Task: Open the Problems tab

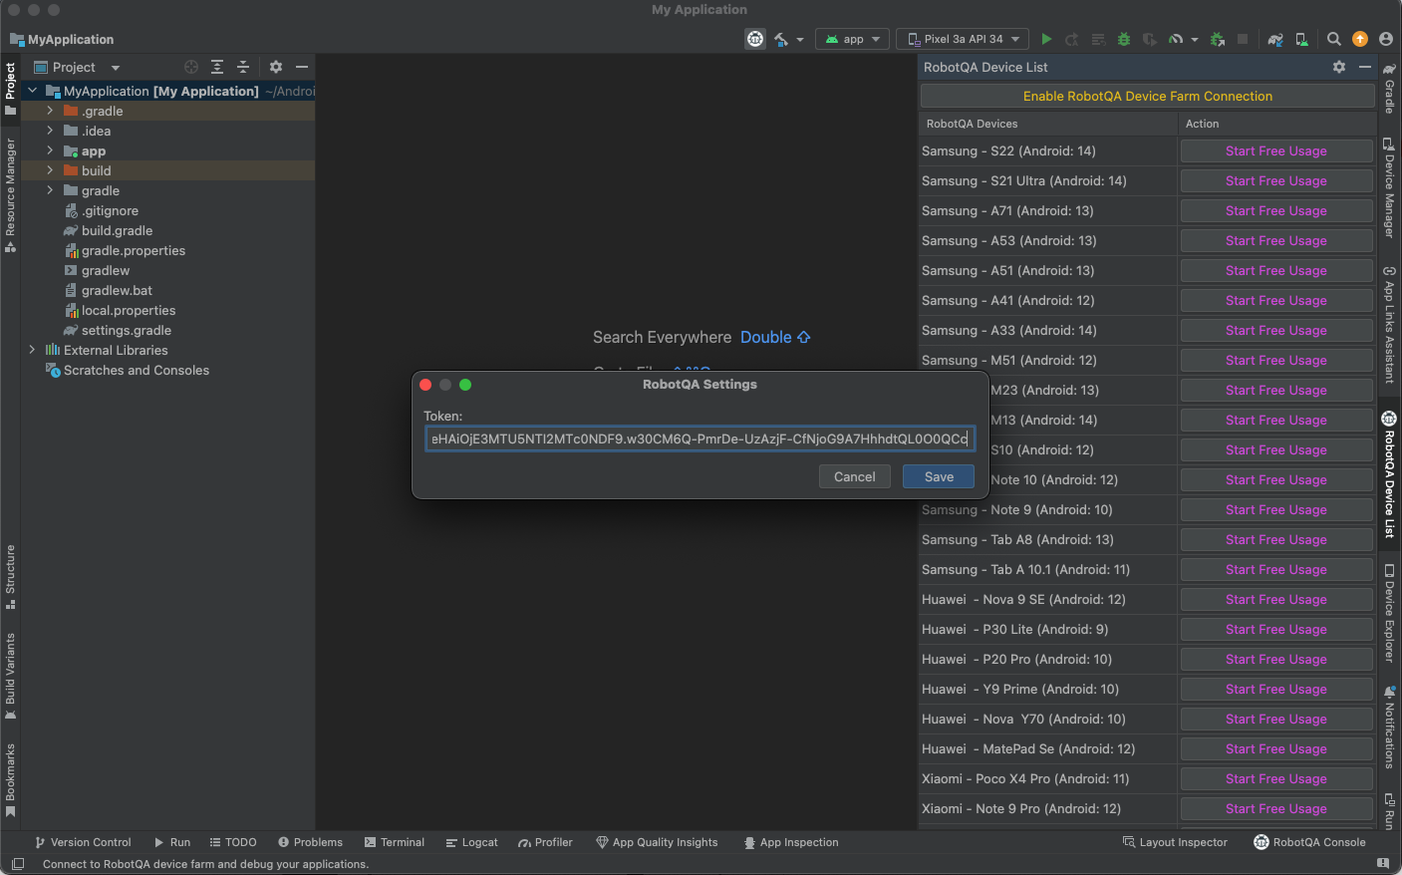Action: click(310, 842)
